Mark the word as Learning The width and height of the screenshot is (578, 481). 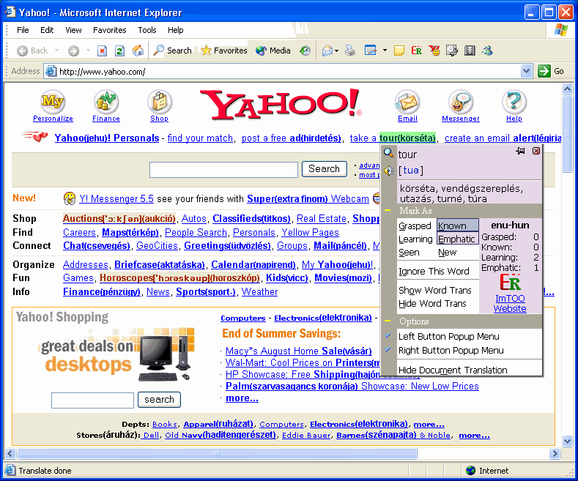point(415,239)
